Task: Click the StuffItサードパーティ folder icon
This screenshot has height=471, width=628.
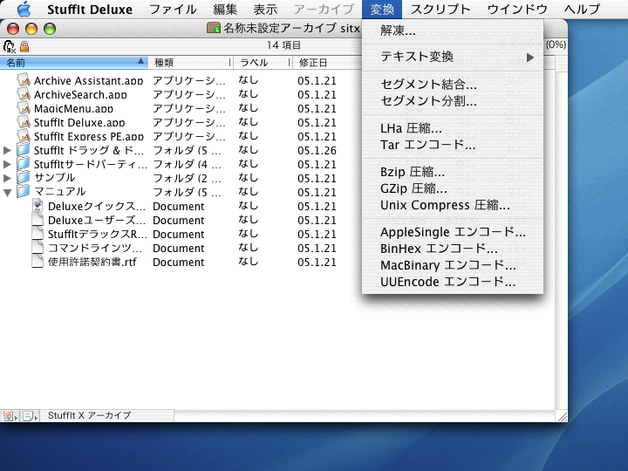Action: click(x=24, y=164)
